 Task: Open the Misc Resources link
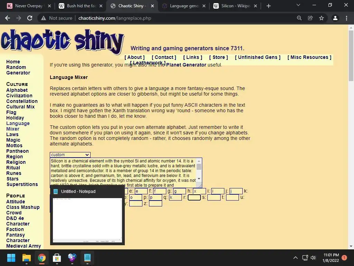point(309,57)
